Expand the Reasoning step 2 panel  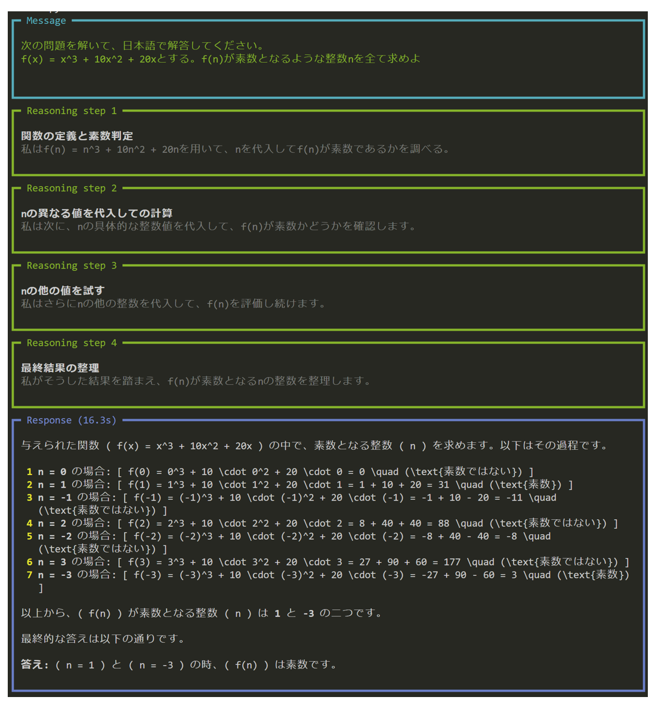click(x=72, y=188)
